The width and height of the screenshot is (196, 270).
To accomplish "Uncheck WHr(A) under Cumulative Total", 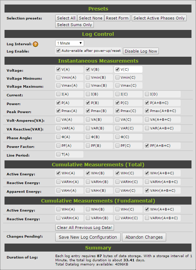I will coord(58,173).
